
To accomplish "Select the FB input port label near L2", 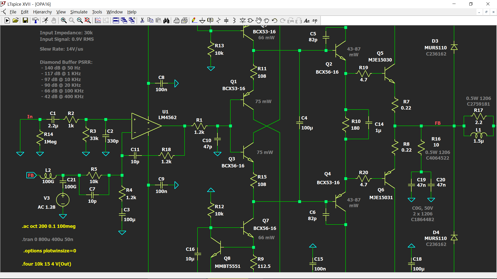I will pos(32,175).
